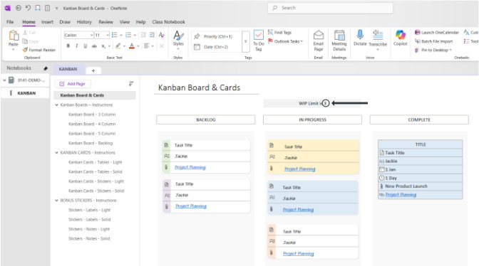The image size is (479, 266).
Task: Click Launch OneCalendar
Action: (x=437, y=32)
